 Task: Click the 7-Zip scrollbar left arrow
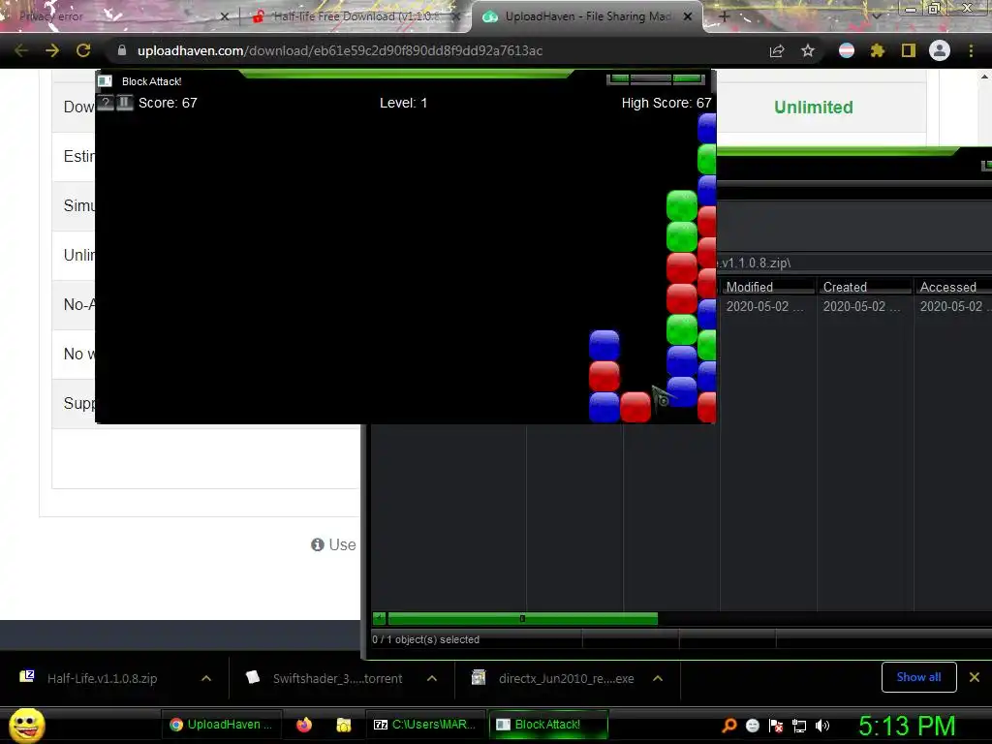coord(380,619)
